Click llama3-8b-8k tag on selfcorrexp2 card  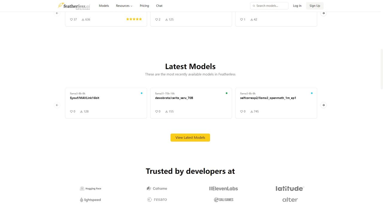pos(248,93)
